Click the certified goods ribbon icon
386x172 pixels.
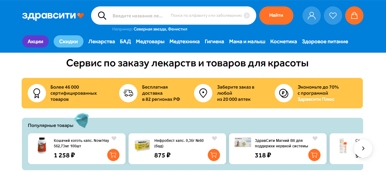click(37, 93)
